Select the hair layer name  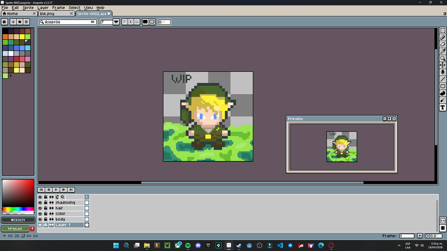click(69, 208)
